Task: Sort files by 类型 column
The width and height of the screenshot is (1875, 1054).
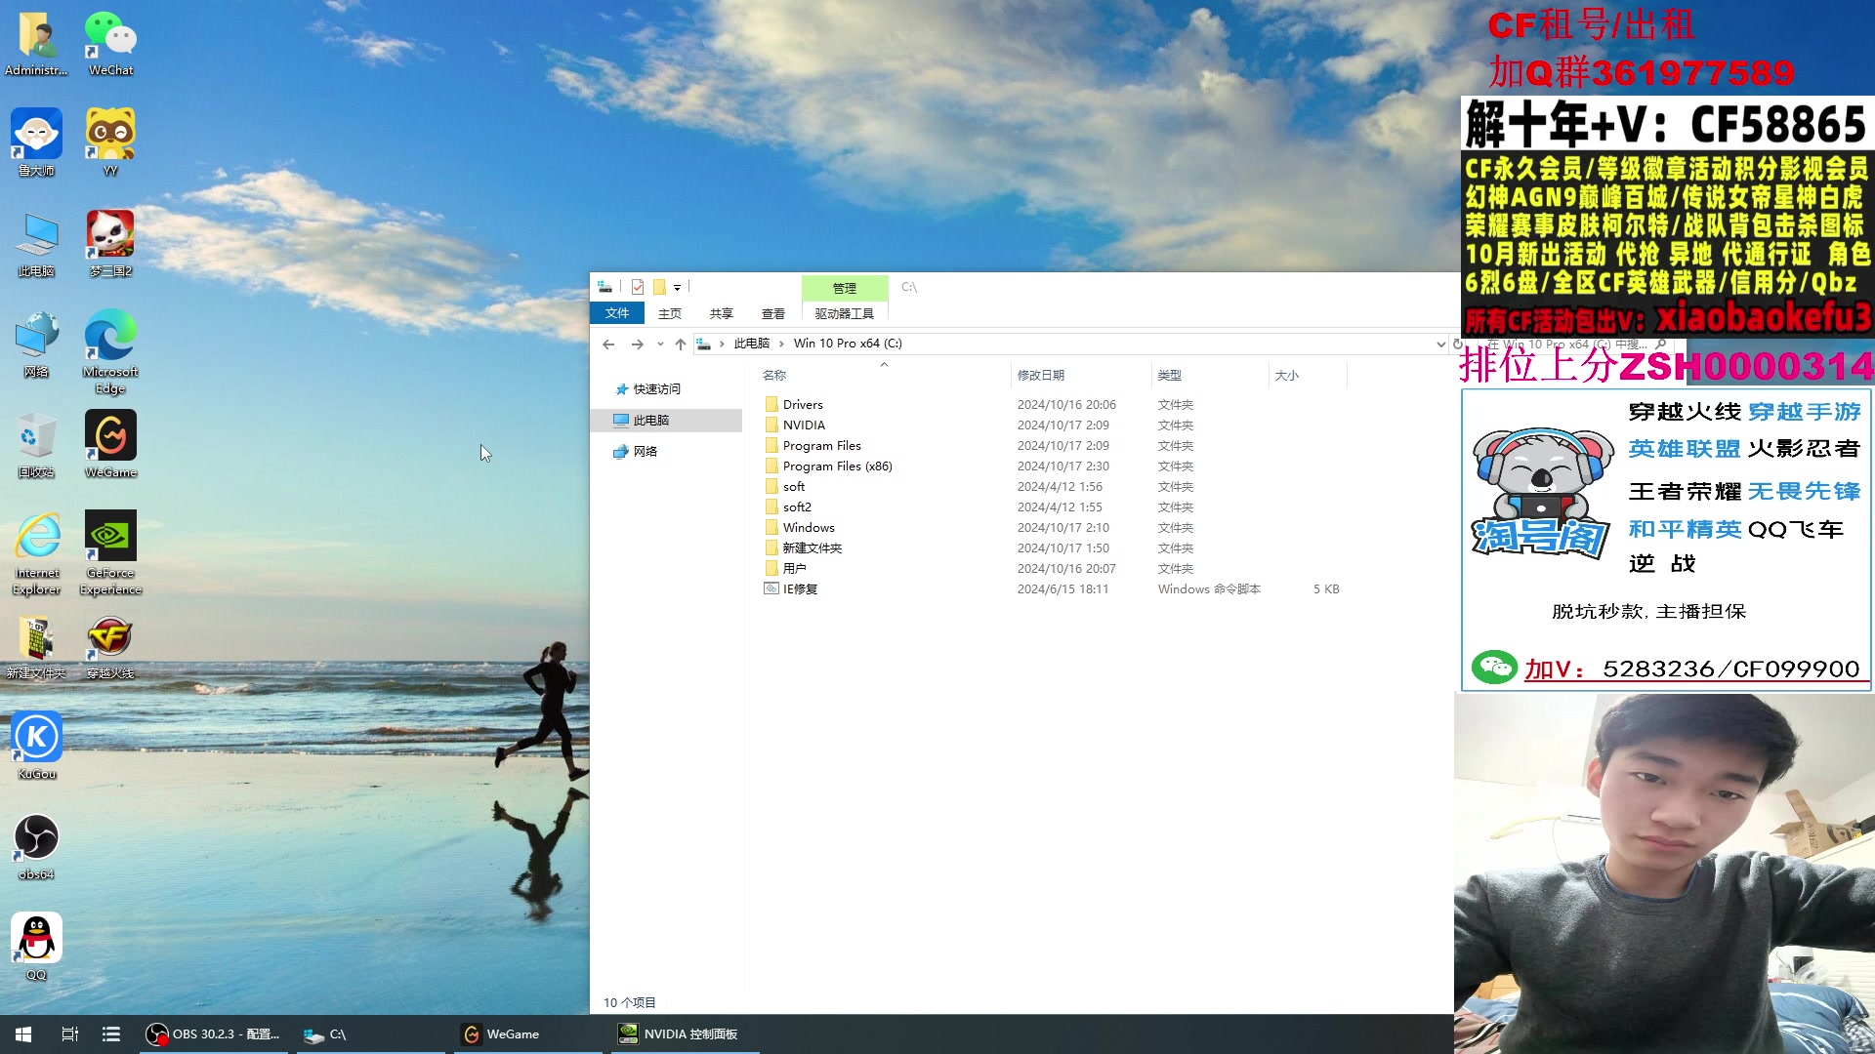Action: (1210, 375)
